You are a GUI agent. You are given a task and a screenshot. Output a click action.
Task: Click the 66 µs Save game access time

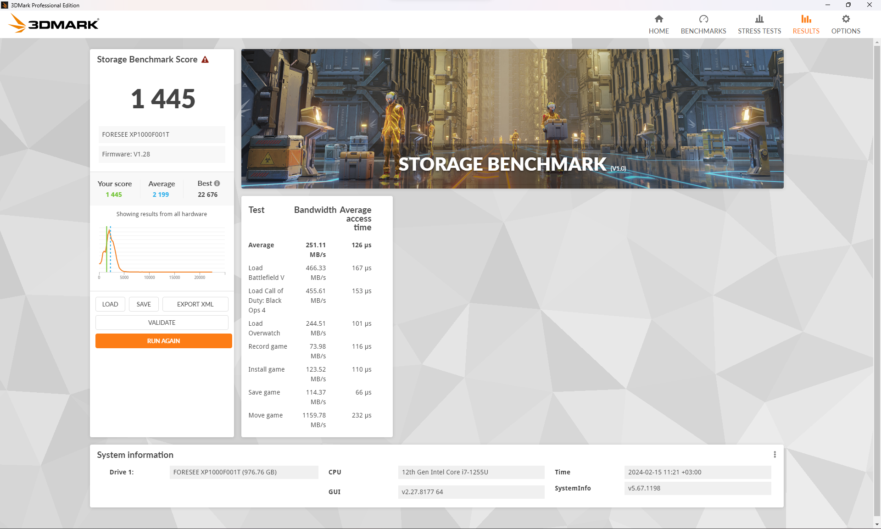click(x=363, y=392)
